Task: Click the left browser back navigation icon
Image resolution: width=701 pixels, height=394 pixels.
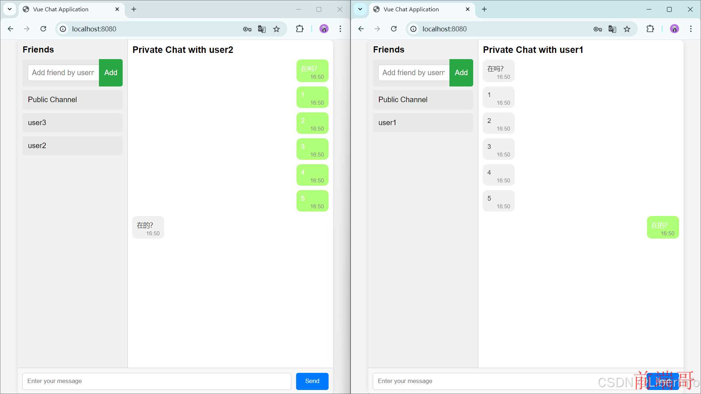Action: pos(11,29)
